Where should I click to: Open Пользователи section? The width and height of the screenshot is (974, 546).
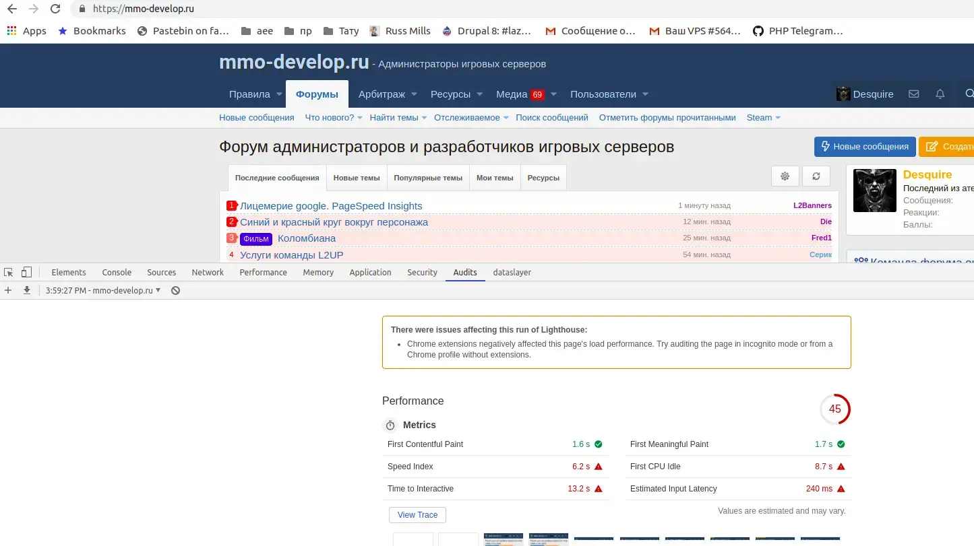(x=603, y=94)
